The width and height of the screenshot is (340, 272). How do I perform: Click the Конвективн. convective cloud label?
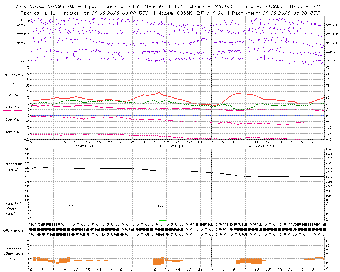tap(14, 248)
